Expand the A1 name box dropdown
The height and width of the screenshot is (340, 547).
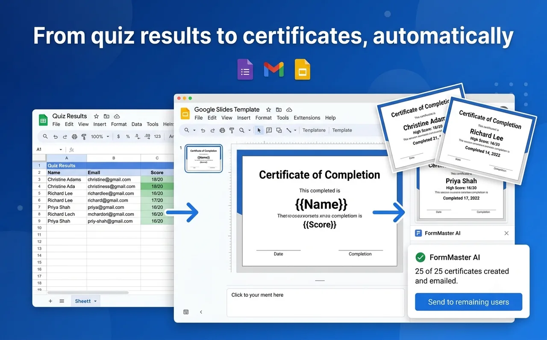tap(61, 149)
